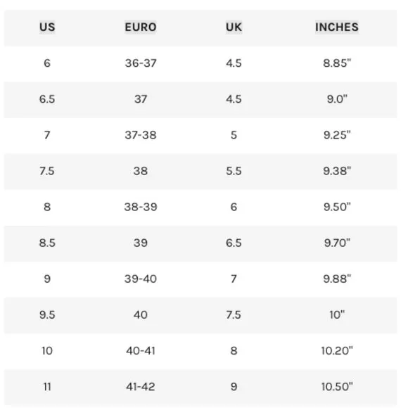Click the 9.38" inches value
408x408 pixels.
(337, 171)
